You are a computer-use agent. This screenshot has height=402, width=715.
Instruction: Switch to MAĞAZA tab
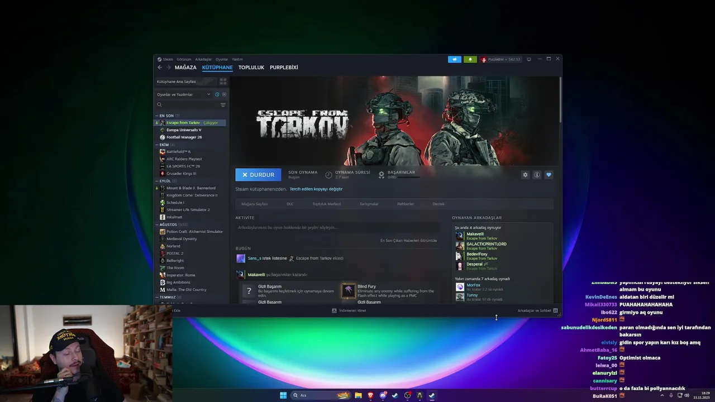click(185, 68)
